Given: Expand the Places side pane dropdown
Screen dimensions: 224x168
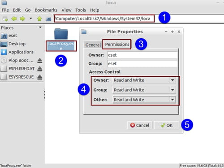Looking at the screenshot, I should point(40,27).
